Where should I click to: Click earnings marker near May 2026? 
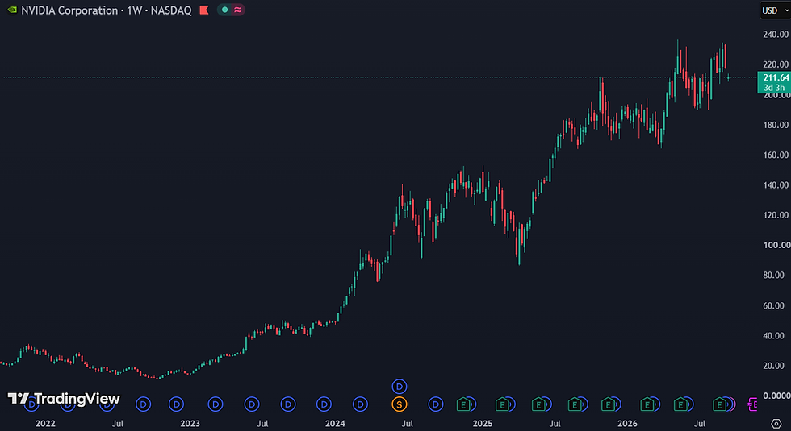(x=680, y=404)
